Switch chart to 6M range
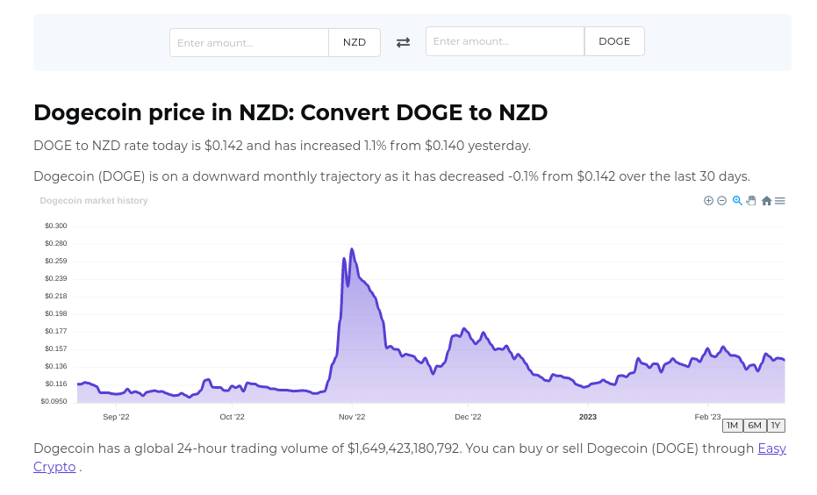817x495 pixels. pyautogui.click(x=754, y=426)
